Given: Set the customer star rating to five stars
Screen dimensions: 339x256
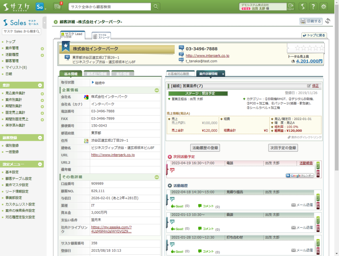Looking at the screenshot, I should coord(321,48).
